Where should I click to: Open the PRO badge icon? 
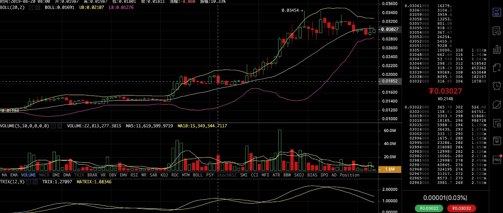click(497, 160)
